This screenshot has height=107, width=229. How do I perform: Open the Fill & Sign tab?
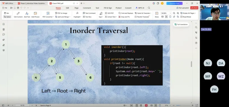pos(108,8)
